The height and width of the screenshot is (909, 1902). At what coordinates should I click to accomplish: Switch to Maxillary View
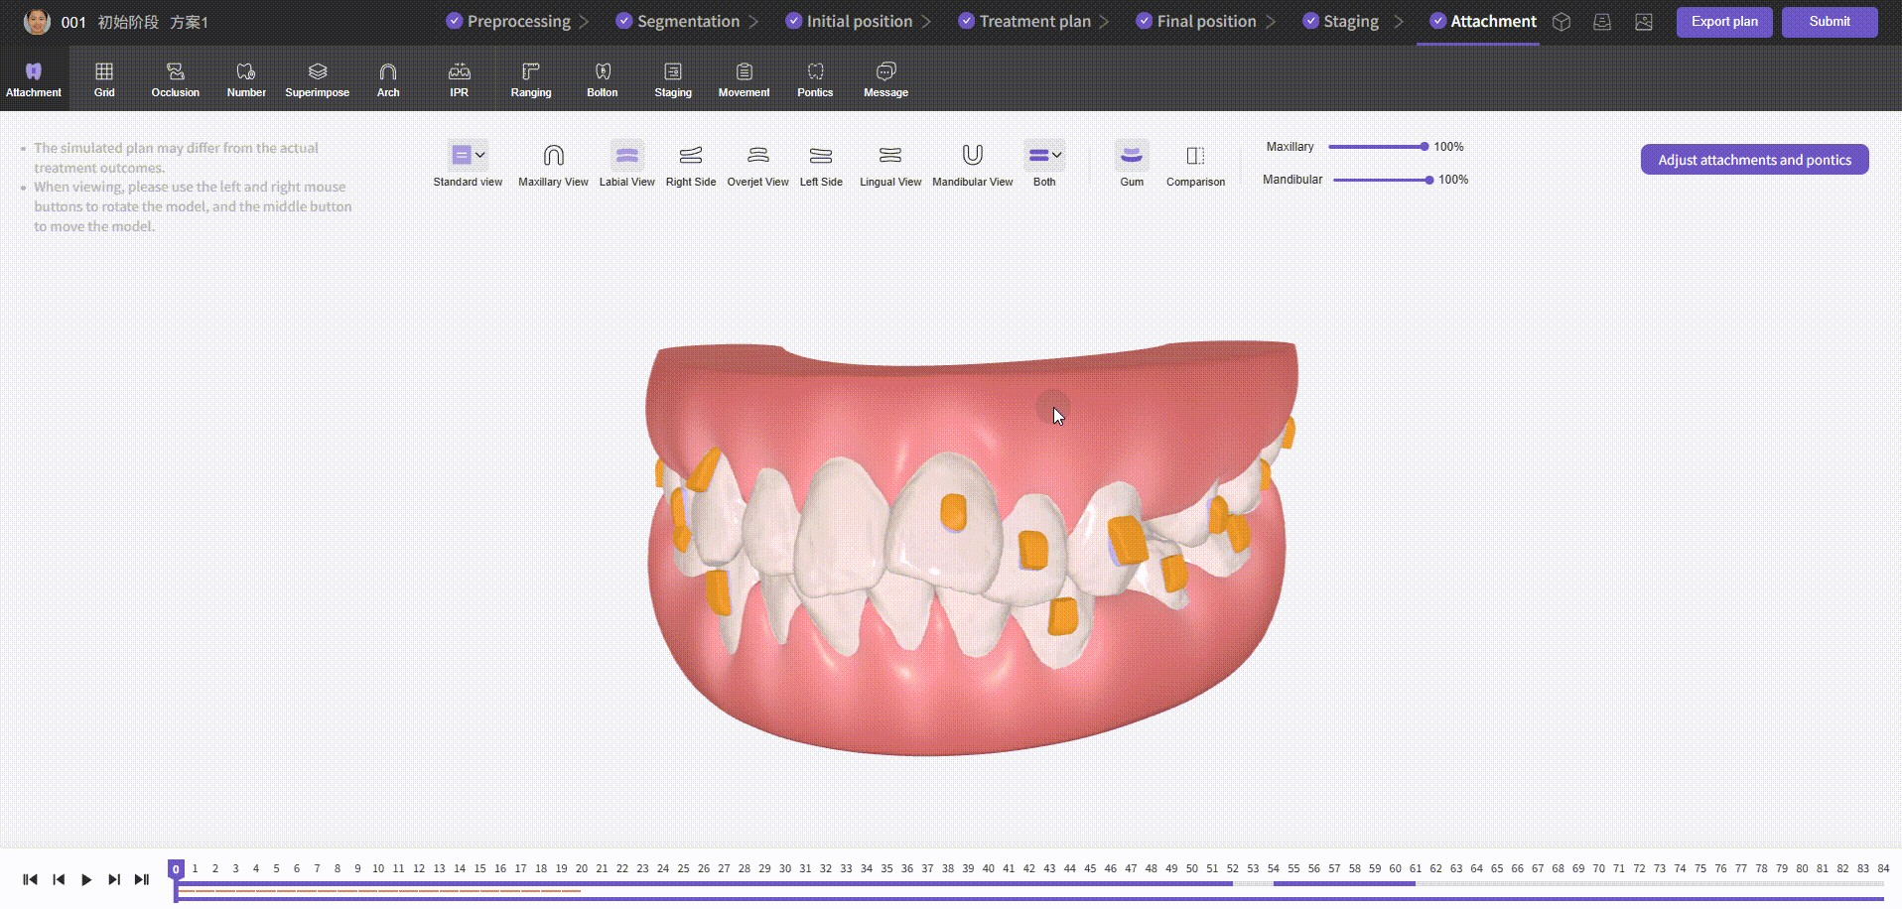point(554,165)
